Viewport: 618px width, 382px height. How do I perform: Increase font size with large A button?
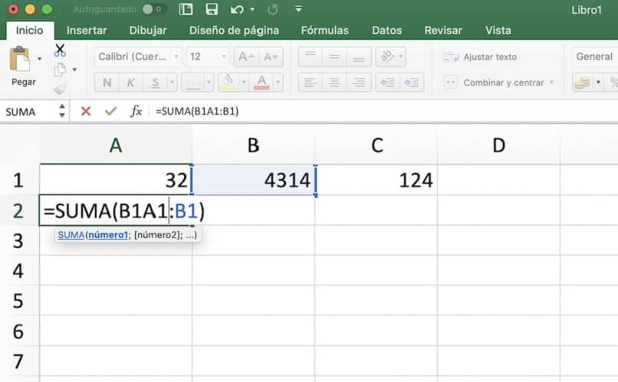(x=245, y=57)
